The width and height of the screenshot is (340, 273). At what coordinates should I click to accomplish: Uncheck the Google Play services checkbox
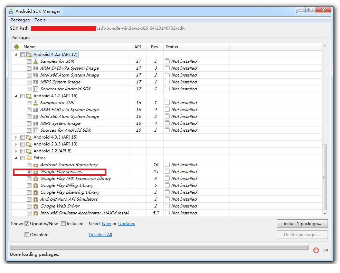click(x=29, y=171)
